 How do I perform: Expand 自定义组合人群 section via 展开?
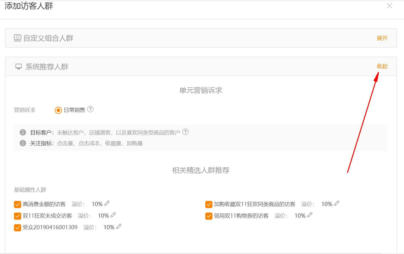(x=382, y=38)
